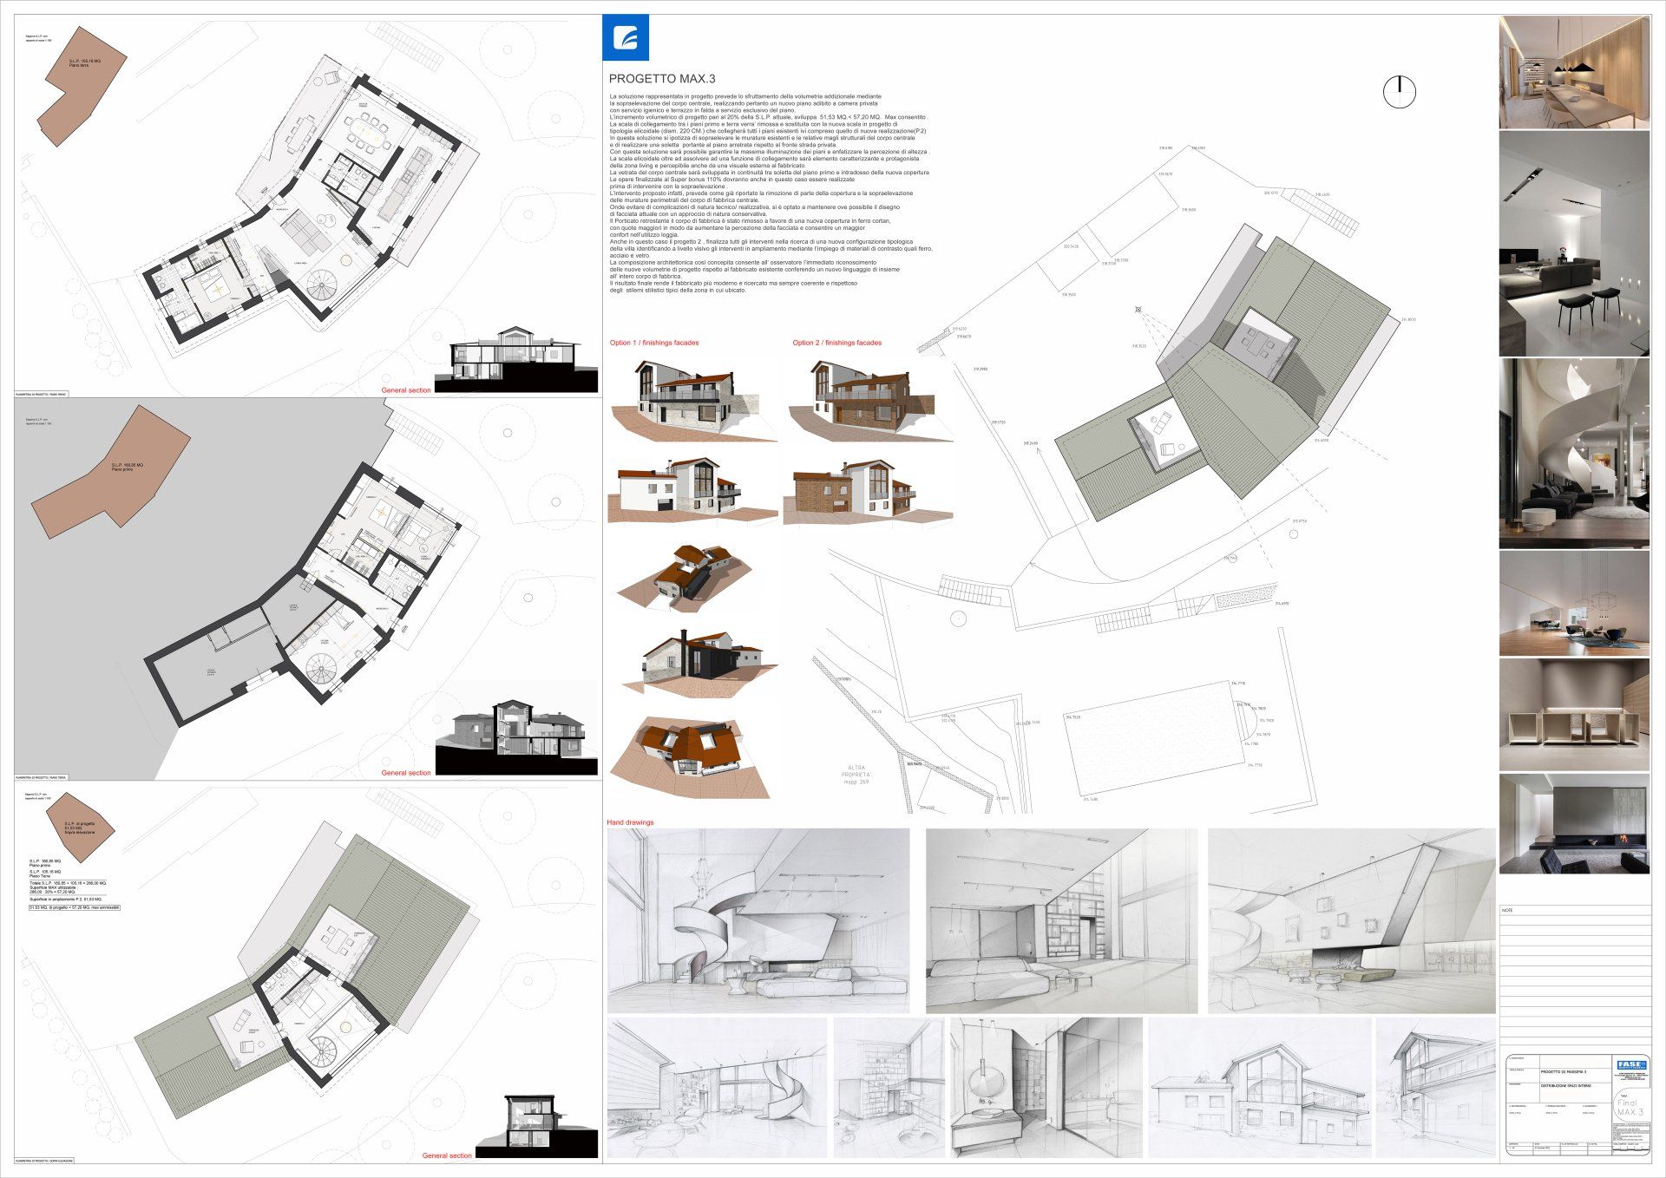Open the photo with the lit fireplace
The height and width of the screenshot is (1178, 1666).
pyautogui.click(x=1574, y=823)
